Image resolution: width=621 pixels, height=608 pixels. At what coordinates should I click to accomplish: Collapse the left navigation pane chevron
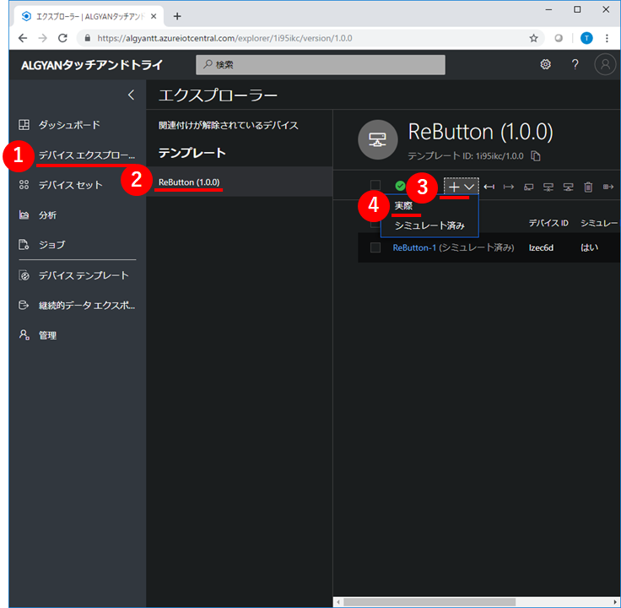coord(131,95)
